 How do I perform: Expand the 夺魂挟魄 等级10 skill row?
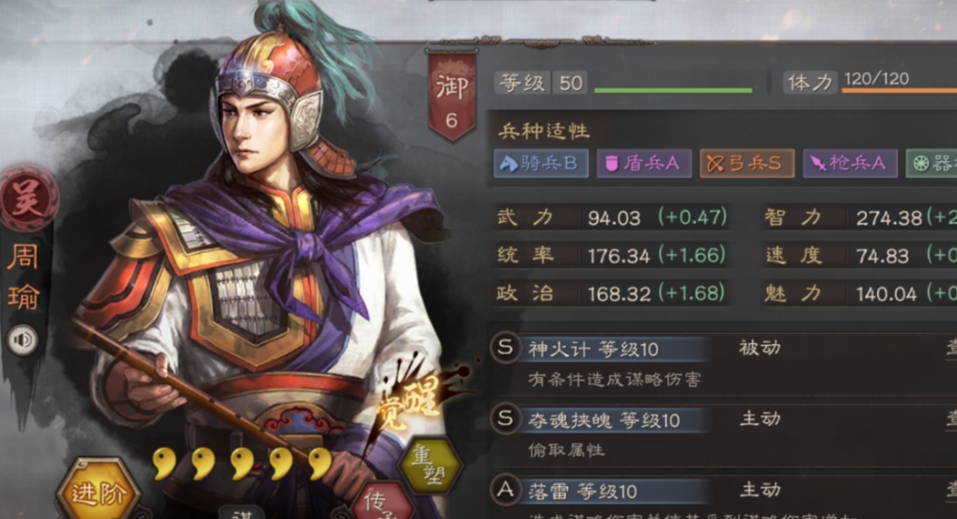[x=723, y=433]
